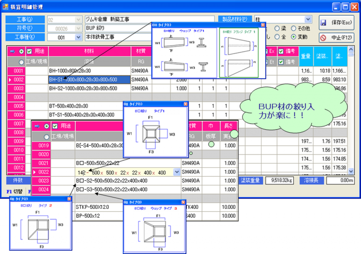The height and width of the screenshot is (254, 361).
Task: Select overlay row header 0022
Action: [41, 172]
